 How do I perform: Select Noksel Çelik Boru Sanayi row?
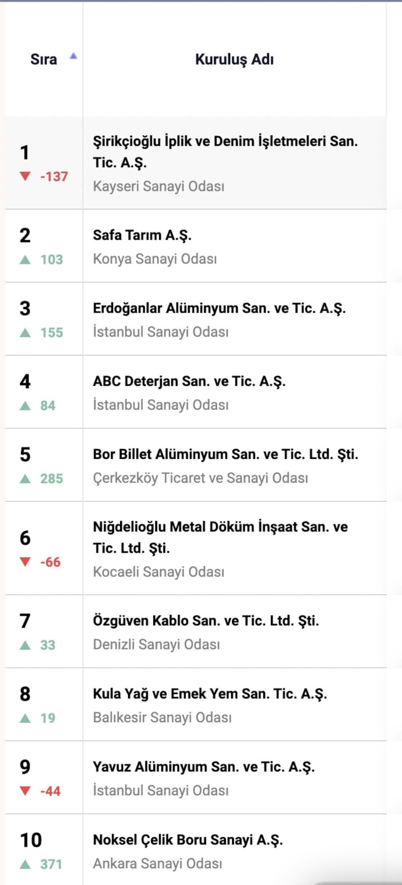click(x=187, y=840)
